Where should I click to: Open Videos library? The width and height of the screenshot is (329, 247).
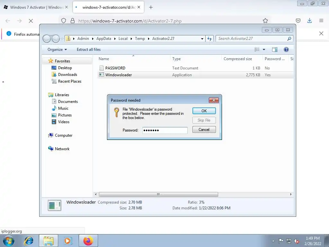64,122
